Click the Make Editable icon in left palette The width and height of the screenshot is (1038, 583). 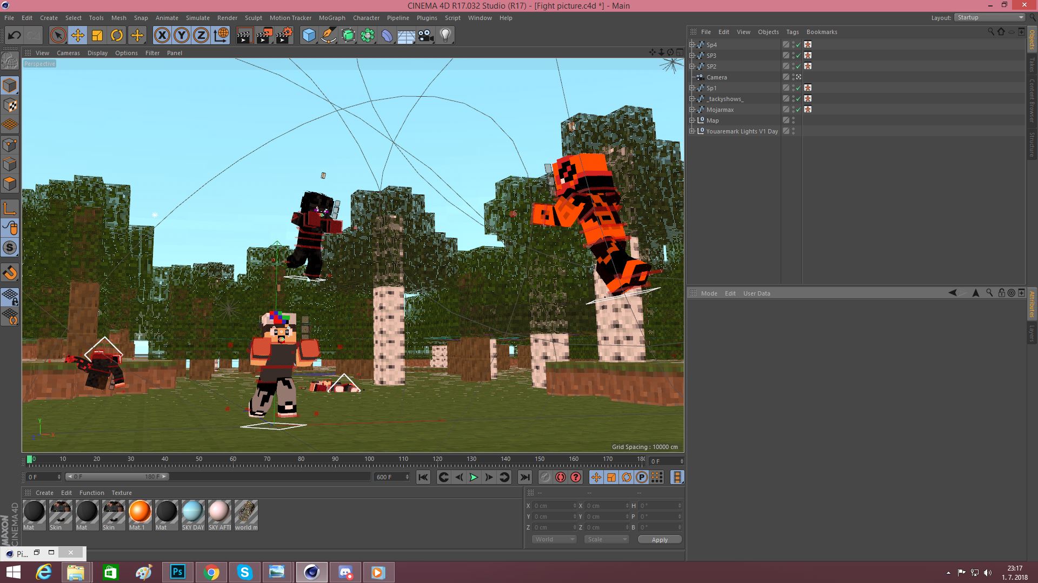10,61
